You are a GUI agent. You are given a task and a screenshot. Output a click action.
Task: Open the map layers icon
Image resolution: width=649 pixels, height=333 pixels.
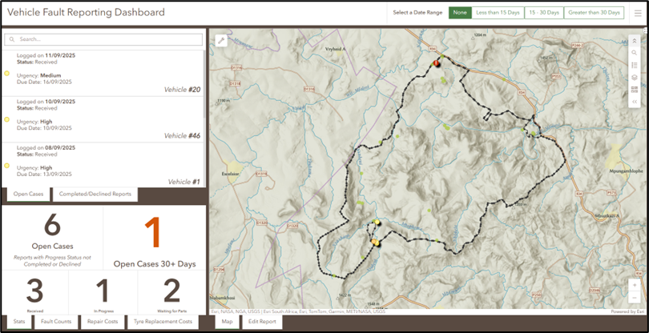click(634, 78)
